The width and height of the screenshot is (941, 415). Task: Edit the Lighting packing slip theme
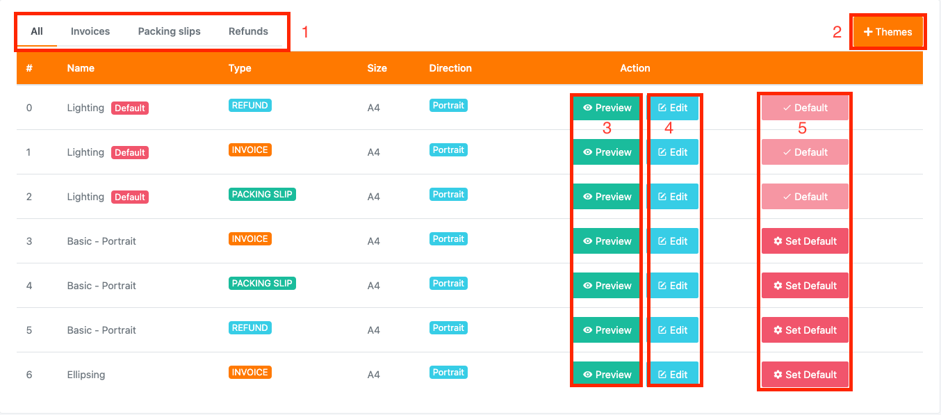(x=672, y=197)
